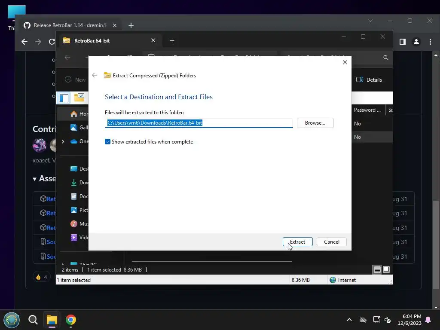Viewport: 440px width, 330px height.
Task: Go forward in Chrome browser
Action: (x=38, y=42)
